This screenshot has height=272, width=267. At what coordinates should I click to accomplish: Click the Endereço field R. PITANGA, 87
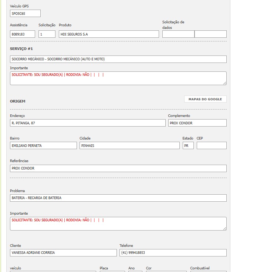pyautogui.click(x=88, y=123)
